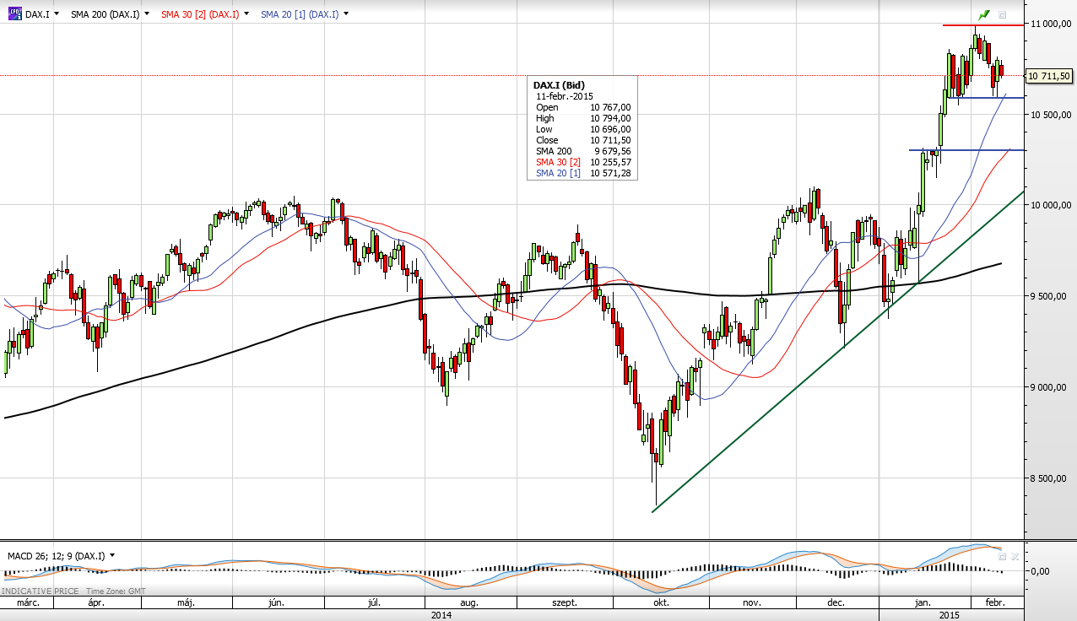Click the SMA 30 value 10 255,57
The image size is (1077, 621).
pyautogui.click(x=610, y=162)
